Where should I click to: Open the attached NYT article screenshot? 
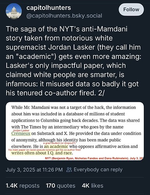coord(75,131)
